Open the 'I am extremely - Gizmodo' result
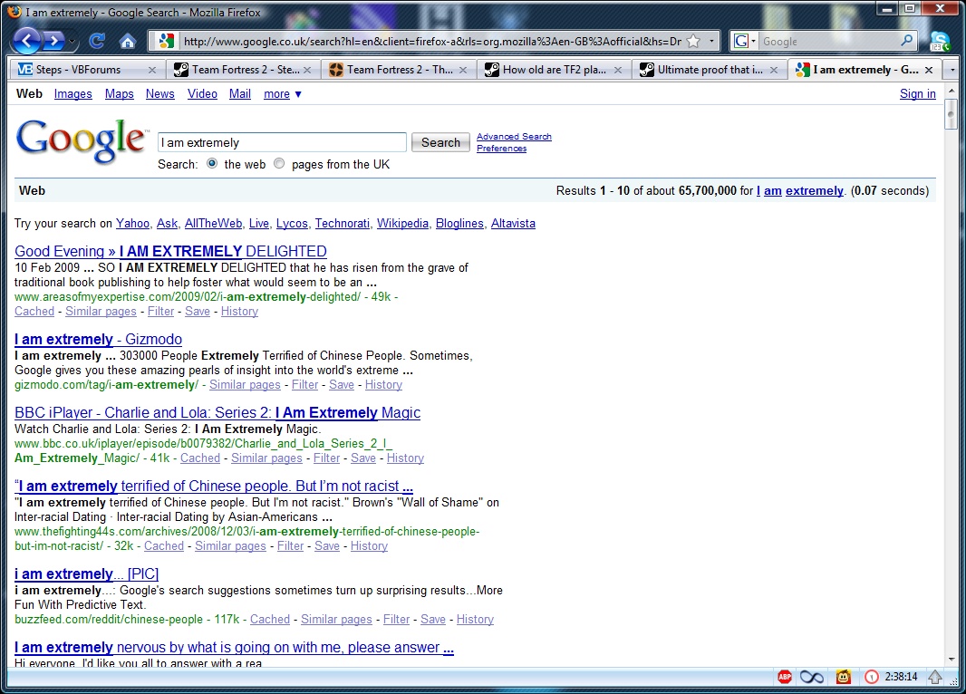The height and width of the screenshot is (694, 966). point(98,340)
